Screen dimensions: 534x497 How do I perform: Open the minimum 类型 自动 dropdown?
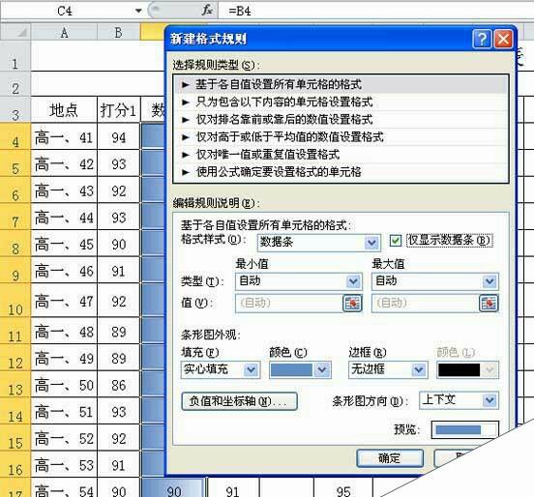coord(353,281)
